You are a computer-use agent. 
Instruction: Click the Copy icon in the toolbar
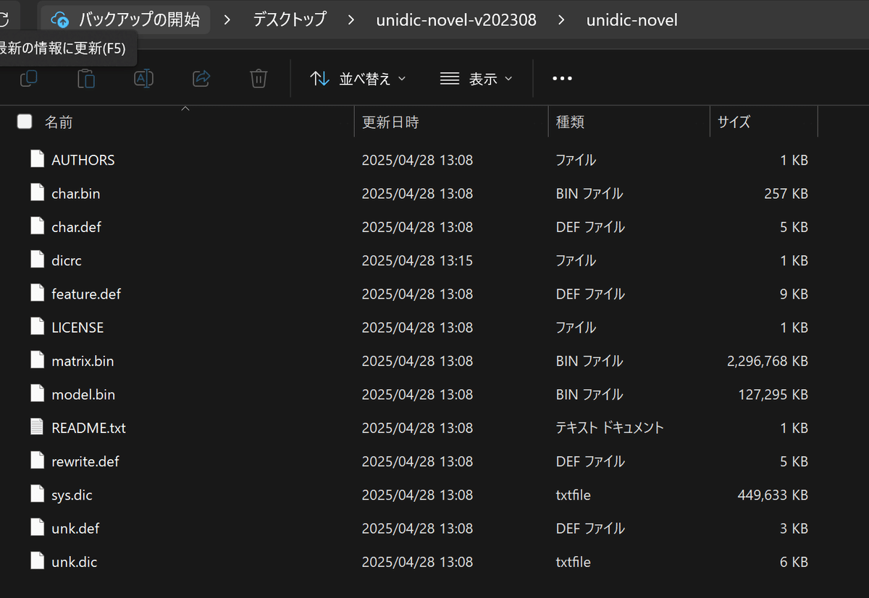(x=29, y=78)
